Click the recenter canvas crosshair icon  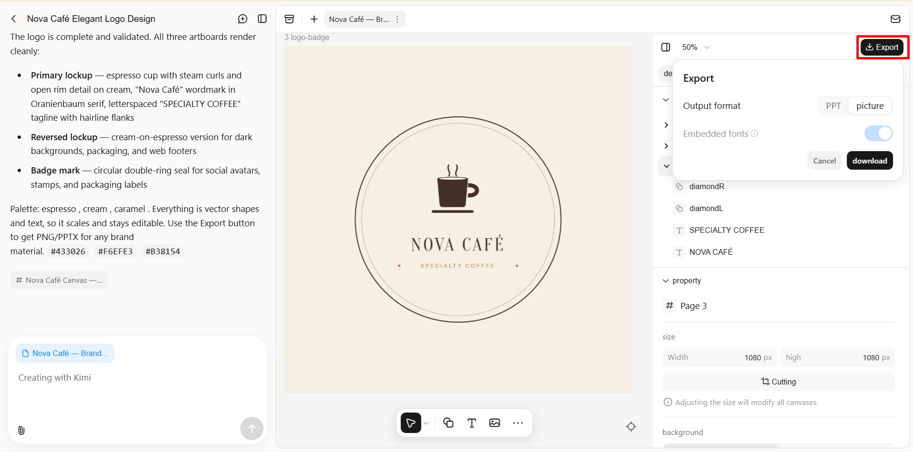pos(631,426)
